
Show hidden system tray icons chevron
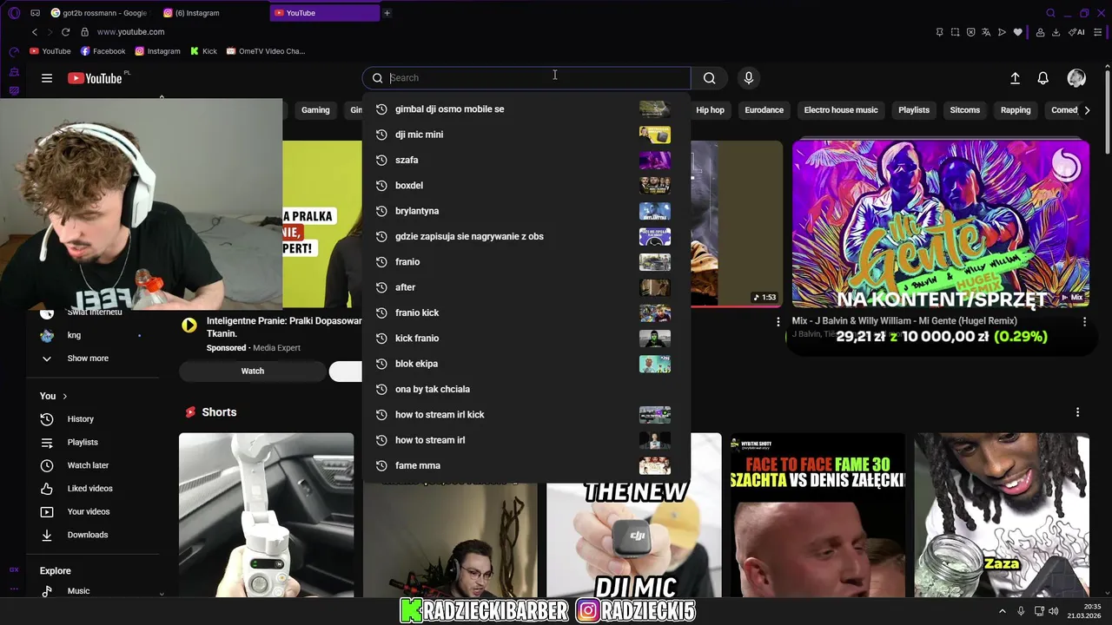pos(1003,612)
